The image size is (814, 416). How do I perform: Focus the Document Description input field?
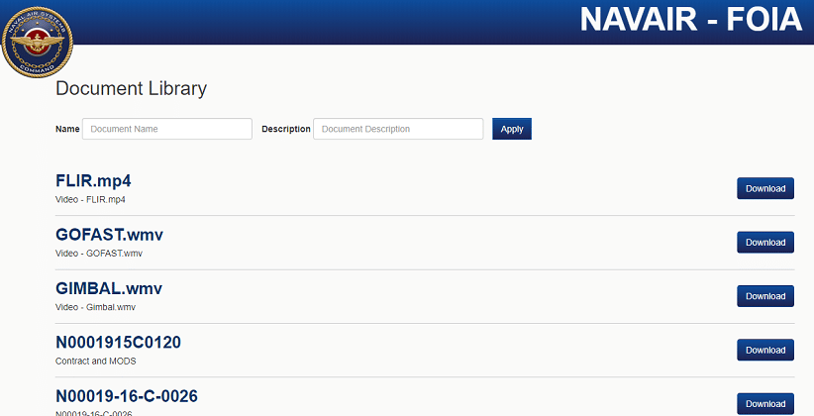pyautogui.click(x=398, y=129)
